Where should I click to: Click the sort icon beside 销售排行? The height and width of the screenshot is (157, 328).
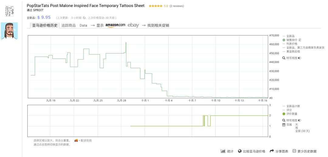[x=299, y=40]
